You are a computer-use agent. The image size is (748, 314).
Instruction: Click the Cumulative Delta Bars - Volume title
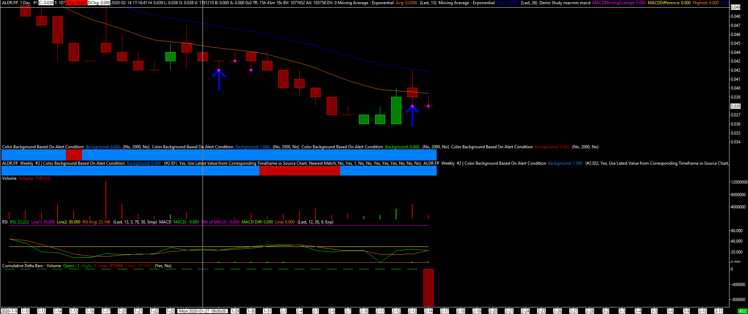tap(32, 266)
